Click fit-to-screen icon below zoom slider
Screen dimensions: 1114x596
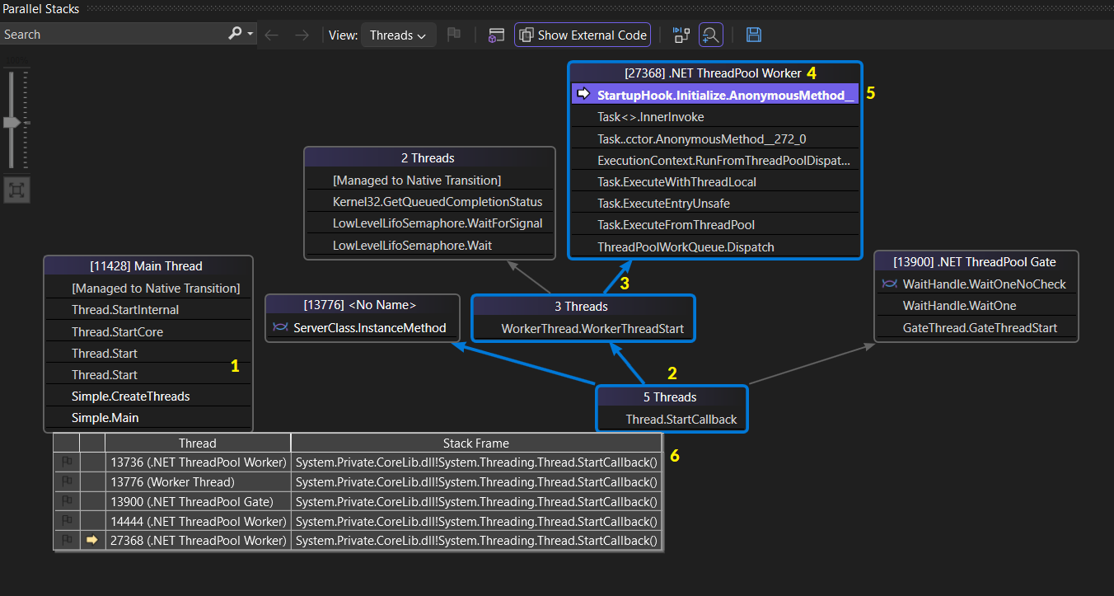pos(16,191)
